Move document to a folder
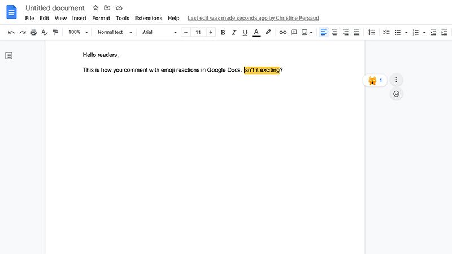Screen dimensions: 452x254 pos(107,8)
